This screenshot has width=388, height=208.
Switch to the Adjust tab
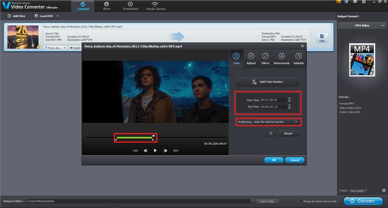tap(251, 59)
